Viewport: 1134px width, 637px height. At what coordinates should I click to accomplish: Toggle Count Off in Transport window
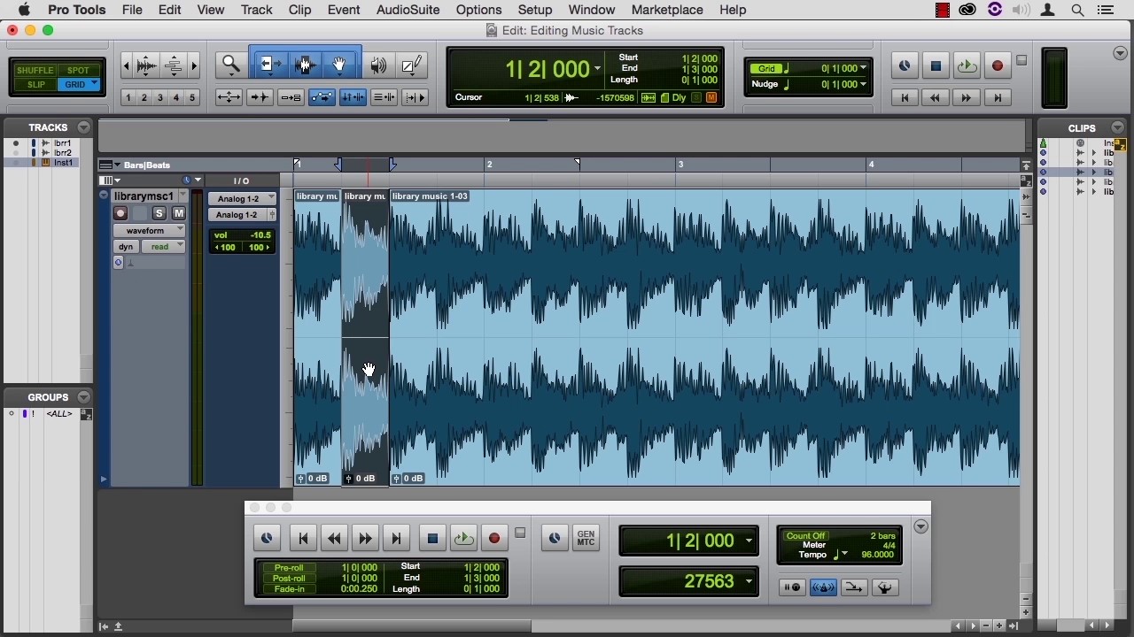pos(805,536)
